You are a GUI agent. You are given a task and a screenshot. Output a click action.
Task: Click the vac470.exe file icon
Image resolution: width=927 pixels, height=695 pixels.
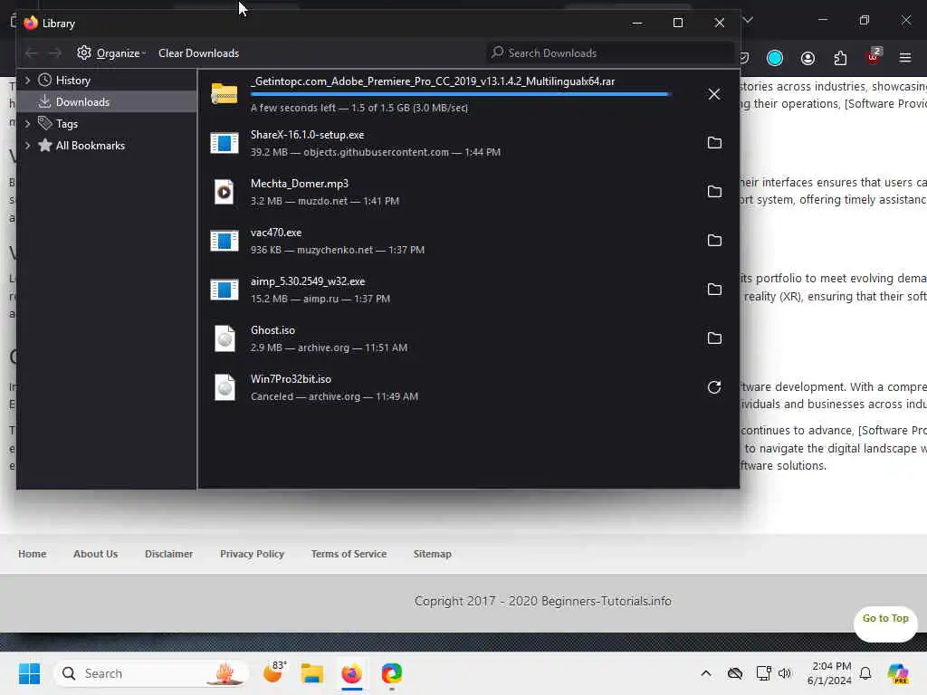225,241
